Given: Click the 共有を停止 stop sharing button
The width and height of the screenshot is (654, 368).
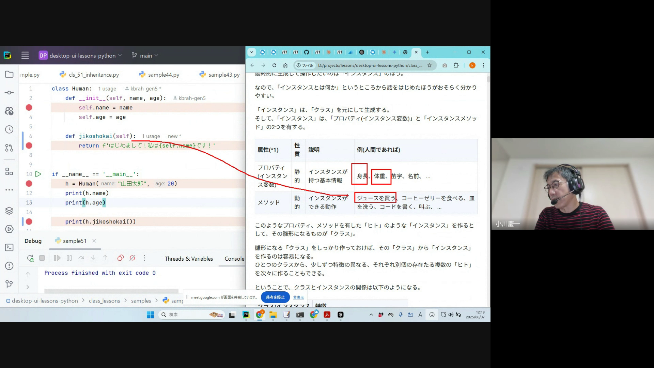Looking at the screenshot, I should point(275,297).
